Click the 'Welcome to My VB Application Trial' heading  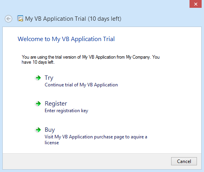point(66,39)
